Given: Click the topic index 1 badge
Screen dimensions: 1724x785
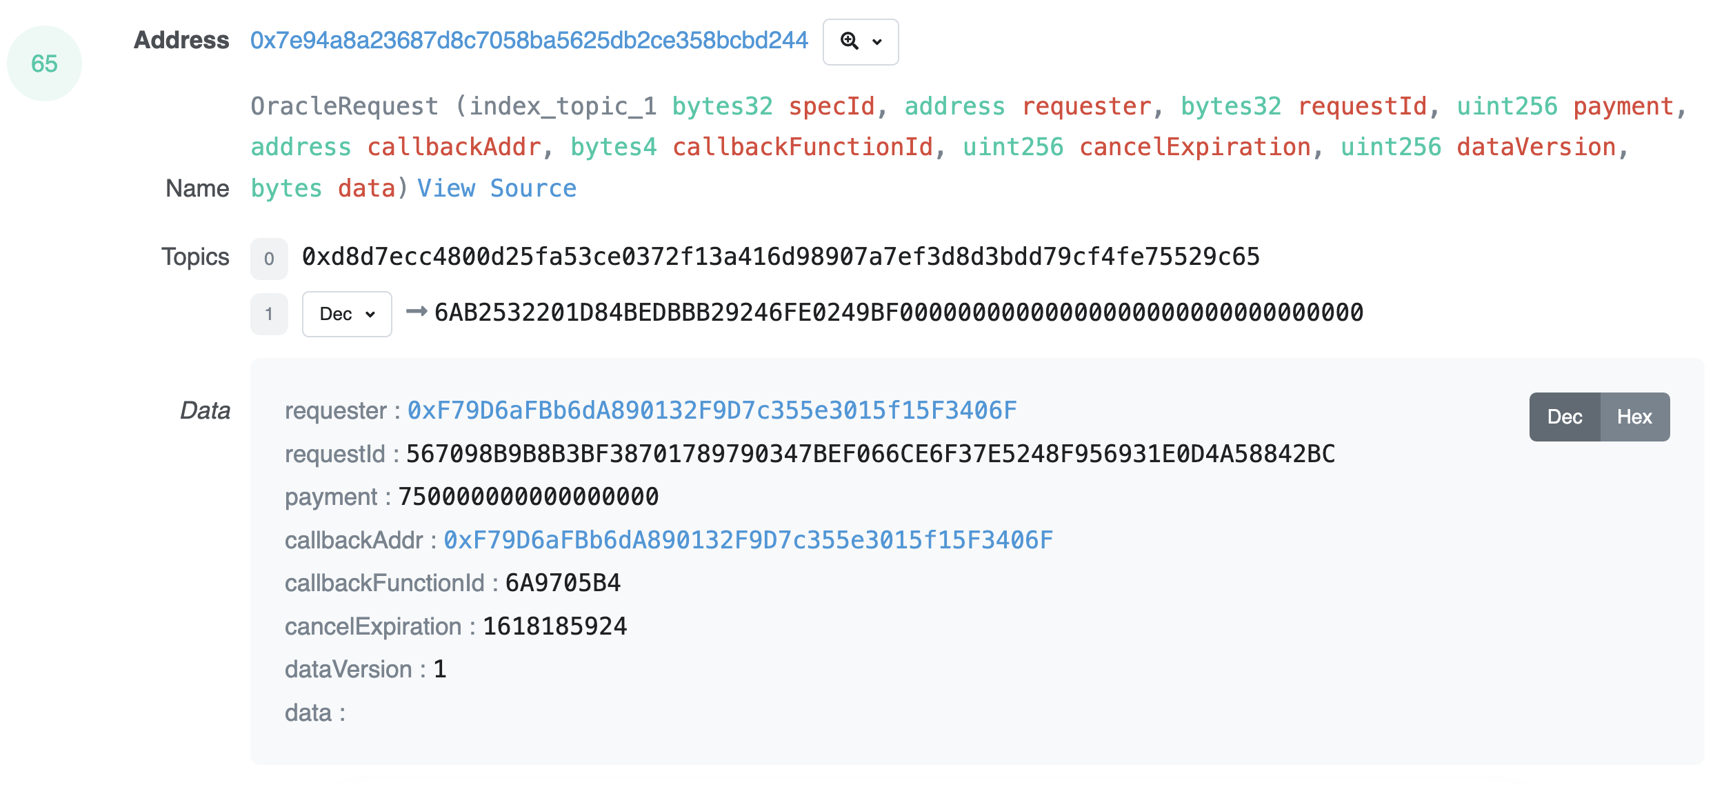Looking at the screenshot, I should 269,314.
